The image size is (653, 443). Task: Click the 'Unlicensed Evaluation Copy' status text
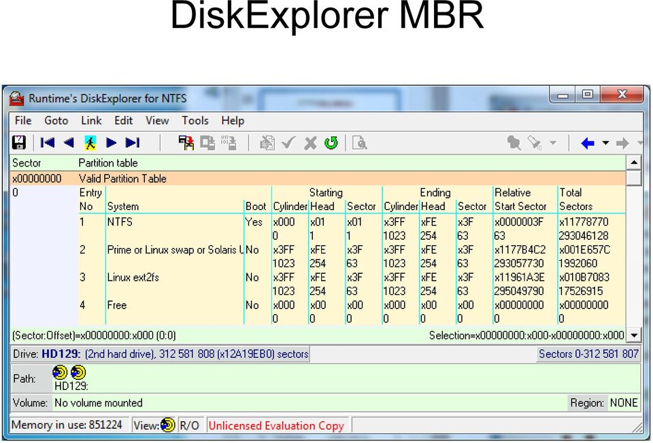click(276, 425)
